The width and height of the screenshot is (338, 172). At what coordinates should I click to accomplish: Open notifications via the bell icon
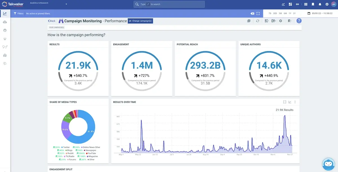pyautogui.click(x=319, y=4)
